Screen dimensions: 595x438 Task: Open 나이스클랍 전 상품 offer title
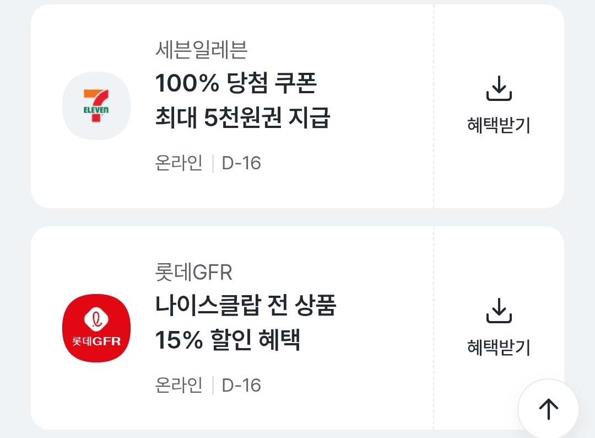click(x=246, y=306)
